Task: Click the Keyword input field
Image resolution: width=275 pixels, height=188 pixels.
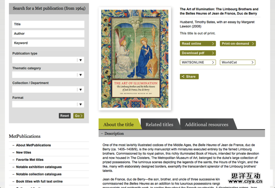Action: click(x=48, y=43)
